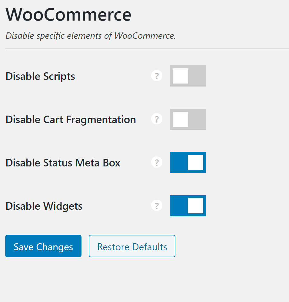Click gray track of Cart Fragmentation switch
Screen dimensions: 289x302
click(198, 119)
